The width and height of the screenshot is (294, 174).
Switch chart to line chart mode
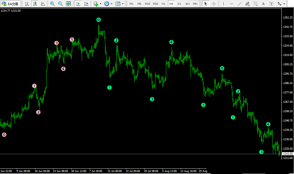43,4
